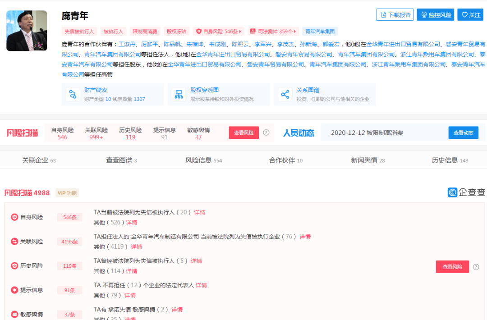487x320 pixels.
Task: Expand the 司法案件 359个 tag
Action: (273, 32)
